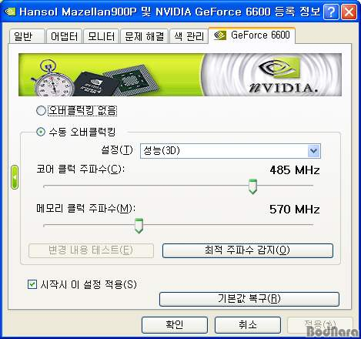
Task: Click the help question mark button
Action: (x=331, y=12)
